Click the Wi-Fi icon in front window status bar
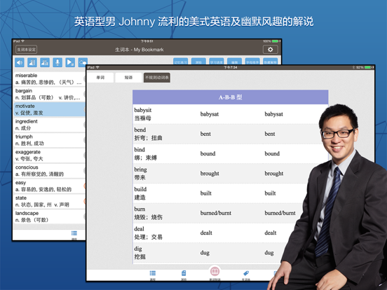This screenshot has width=387, height=290. click(x=97, y=67)
